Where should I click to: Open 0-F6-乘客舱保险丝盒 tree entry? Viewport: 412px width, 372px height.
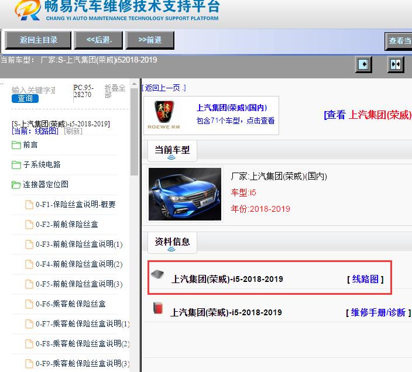71,304
